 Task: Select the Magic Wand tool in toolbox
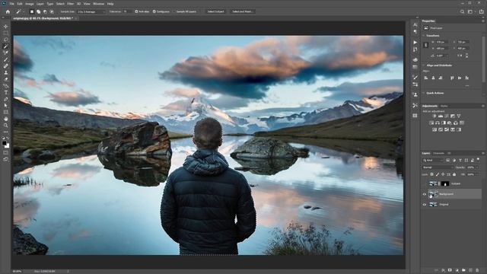(6, 46)
